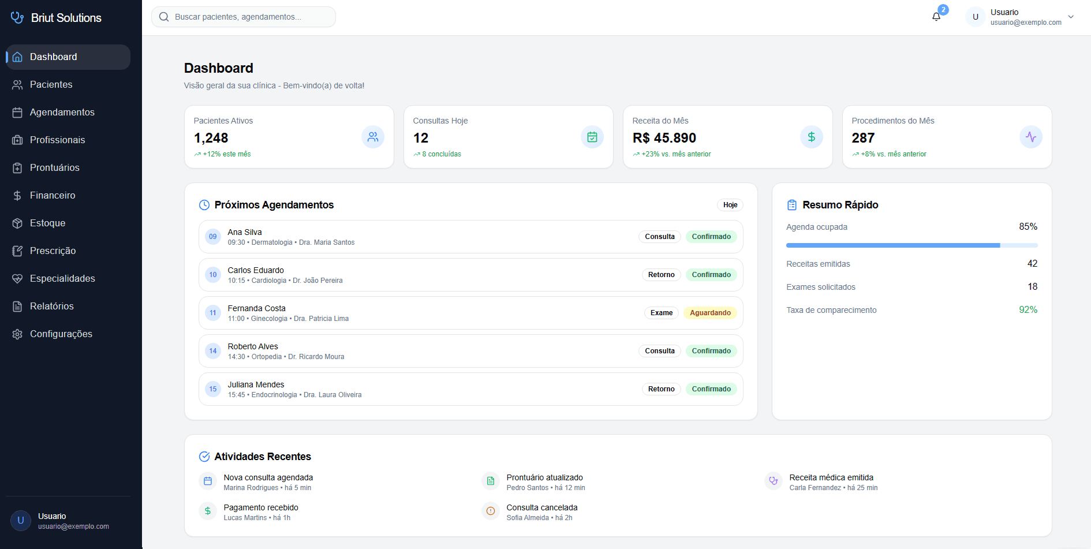
Task: Open the notification bell with 2 alerts
Action: point(936,16)
